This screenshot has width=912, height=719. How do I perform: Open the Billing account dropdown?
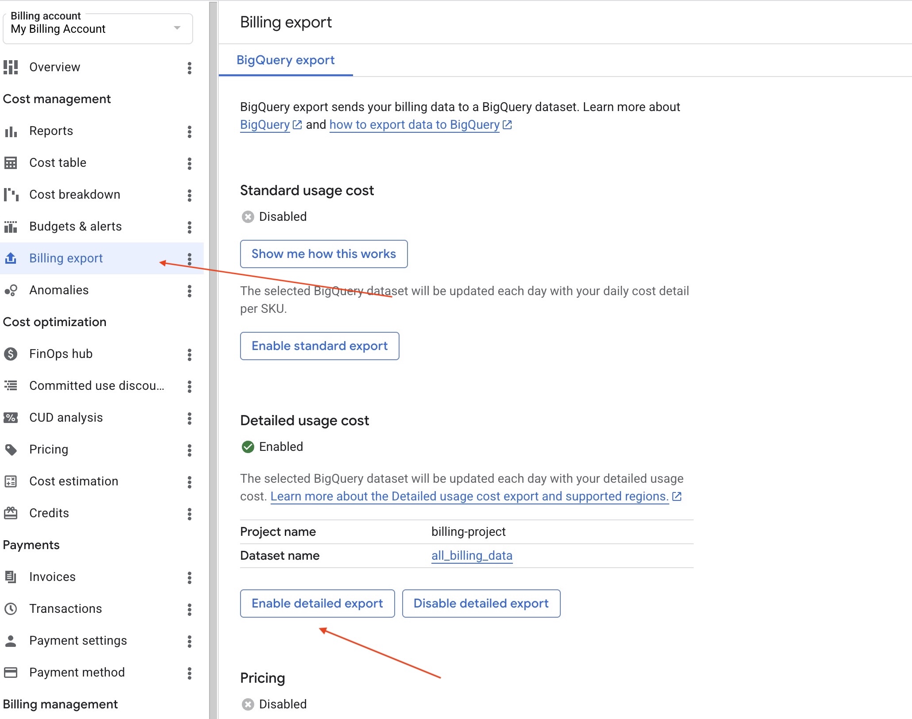tap(97, 28)
